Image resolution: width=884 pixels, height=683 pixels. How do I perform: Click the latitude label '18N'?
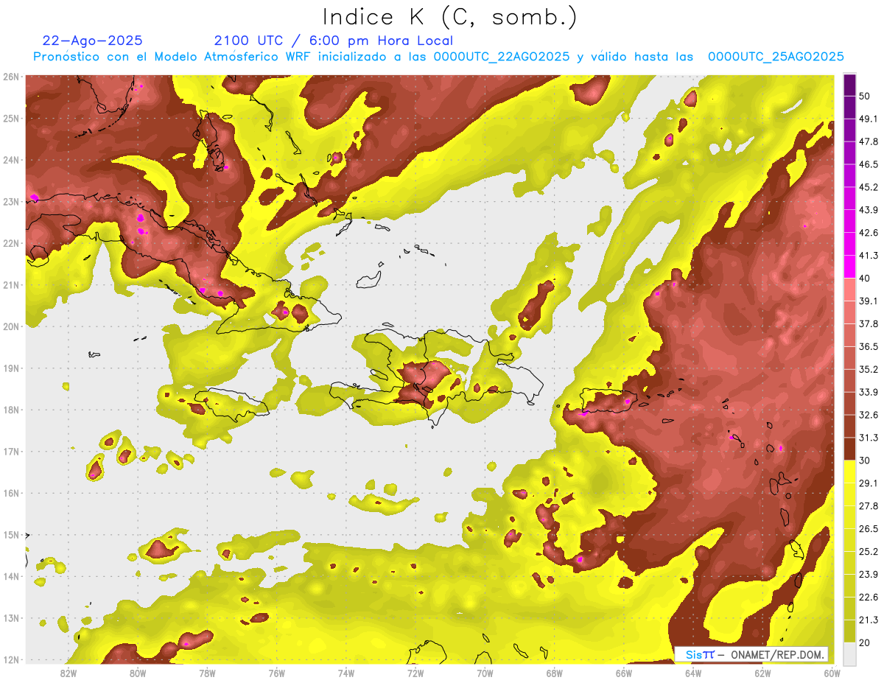(x=11, y=410)
